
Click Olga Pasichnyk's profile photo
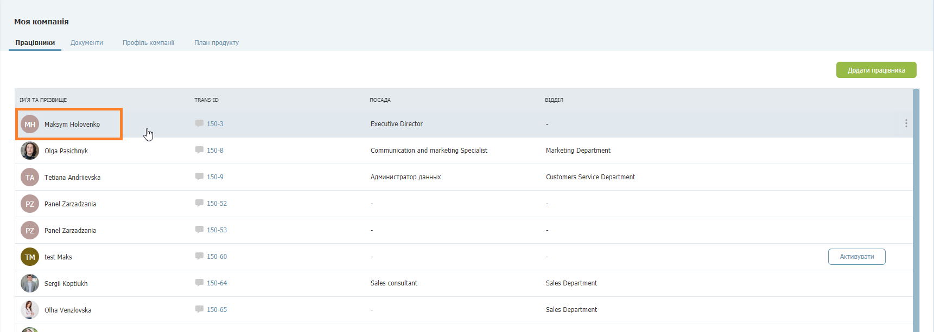30,151
